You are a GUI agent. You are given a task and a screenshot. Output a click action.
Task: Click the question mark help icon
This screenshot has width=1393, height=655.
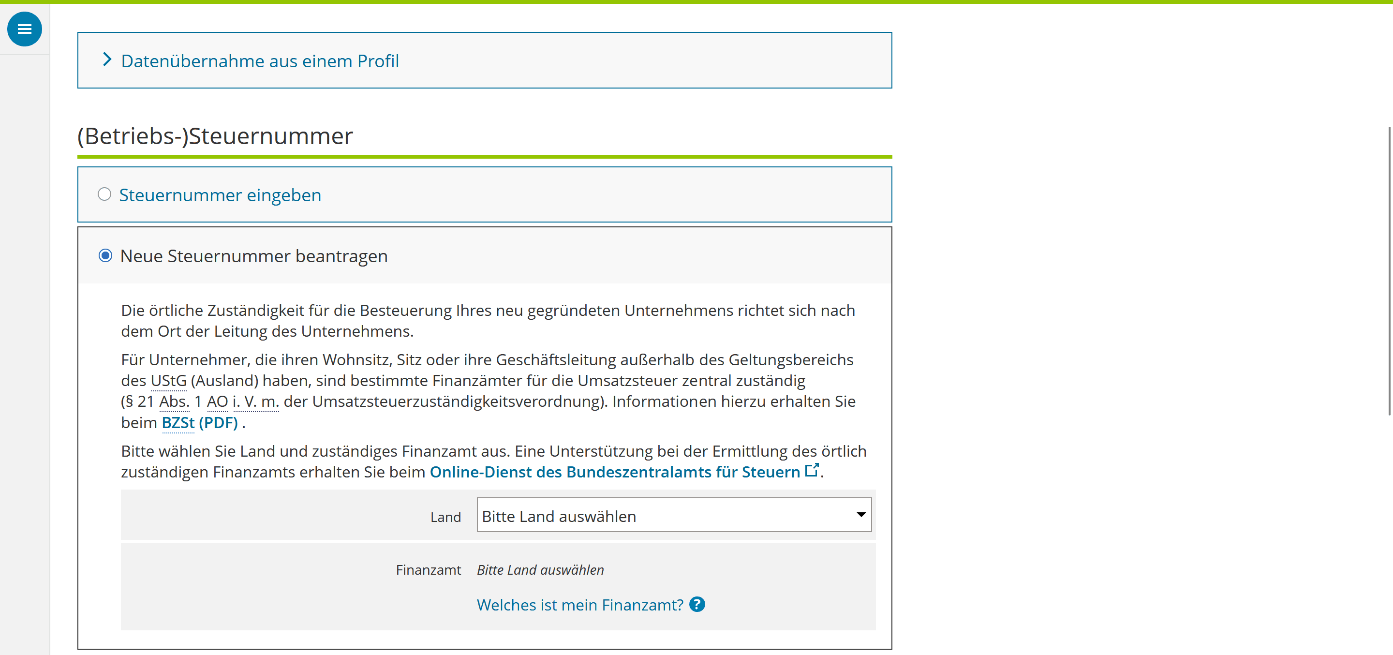click(697, 604)
